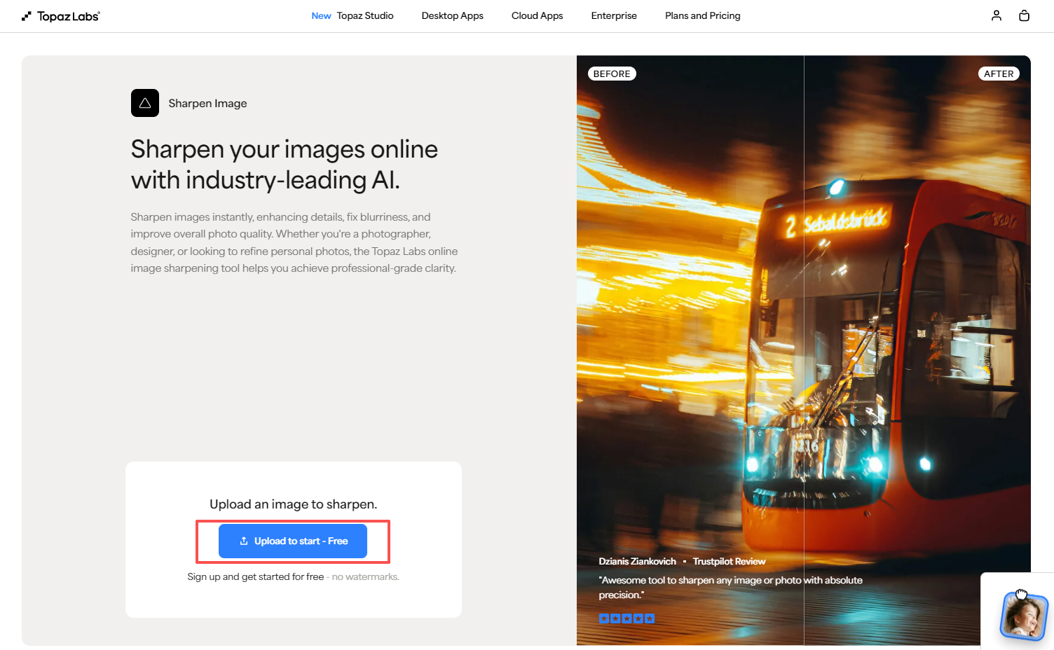
Task: Click the Sharpen Image label text
Action: 207,103
